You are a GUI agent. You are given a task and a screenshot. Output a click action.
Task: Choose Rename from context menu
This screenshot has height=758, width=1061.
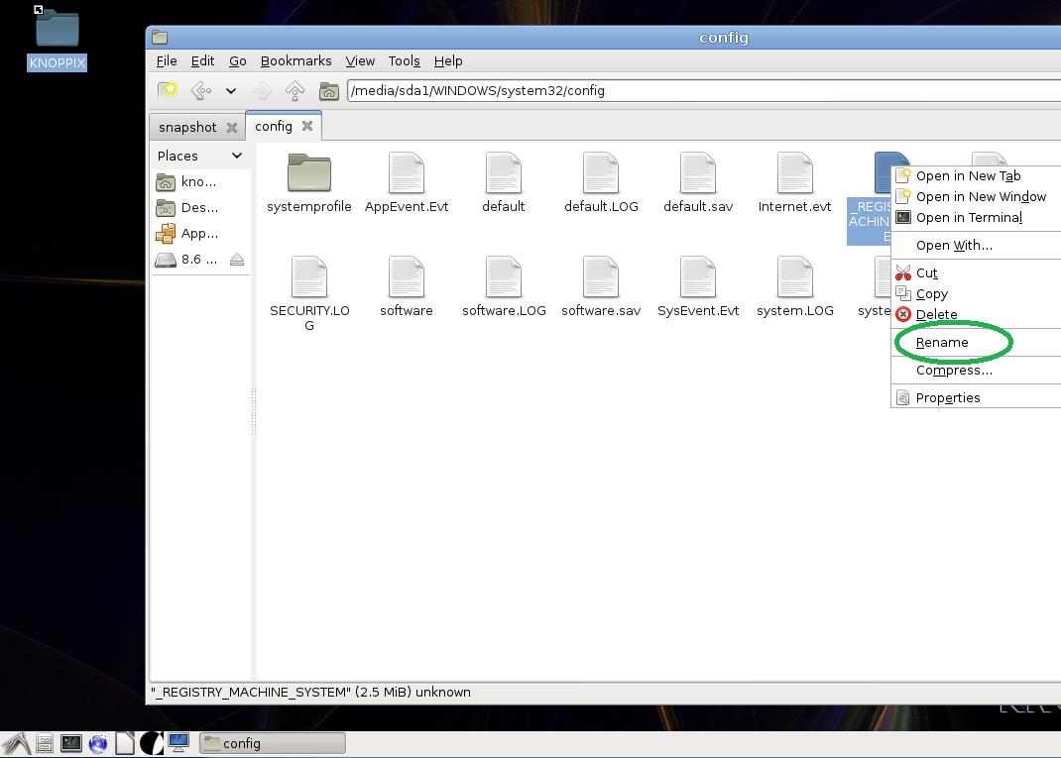tap(976, 343)
